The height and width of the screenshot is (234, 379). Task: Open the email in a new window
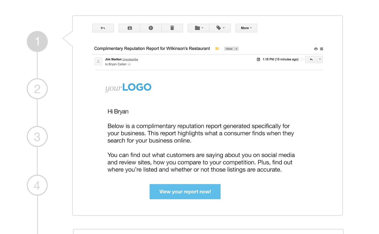coord(322,49)
